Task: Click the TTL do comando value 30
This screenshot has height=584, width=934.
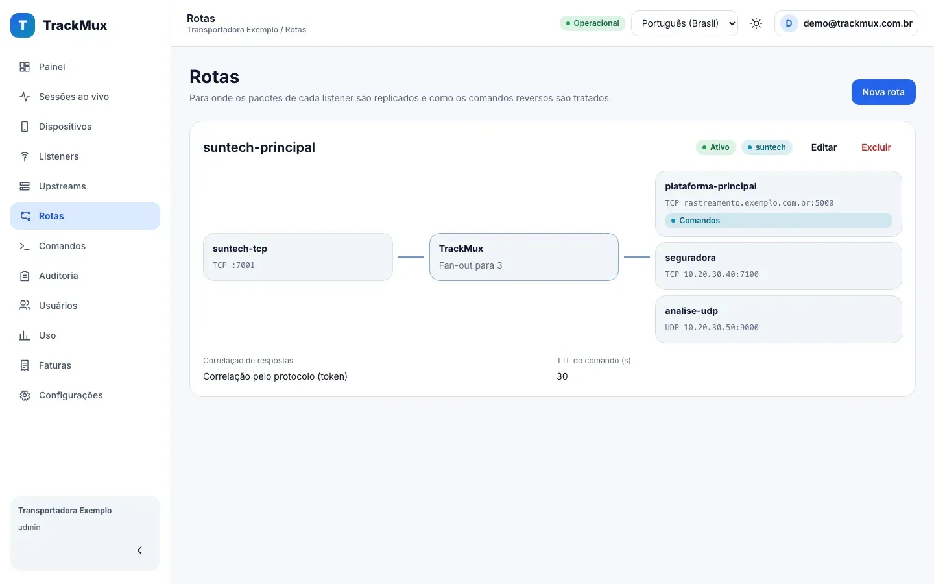Action: coord(562,376)
